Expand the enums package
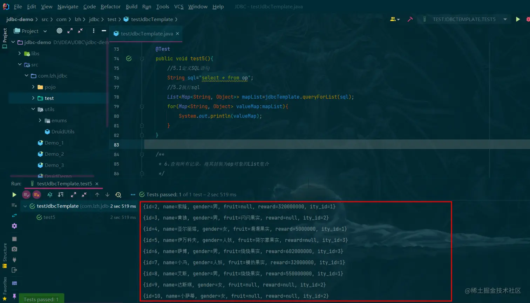 point(40,120)
